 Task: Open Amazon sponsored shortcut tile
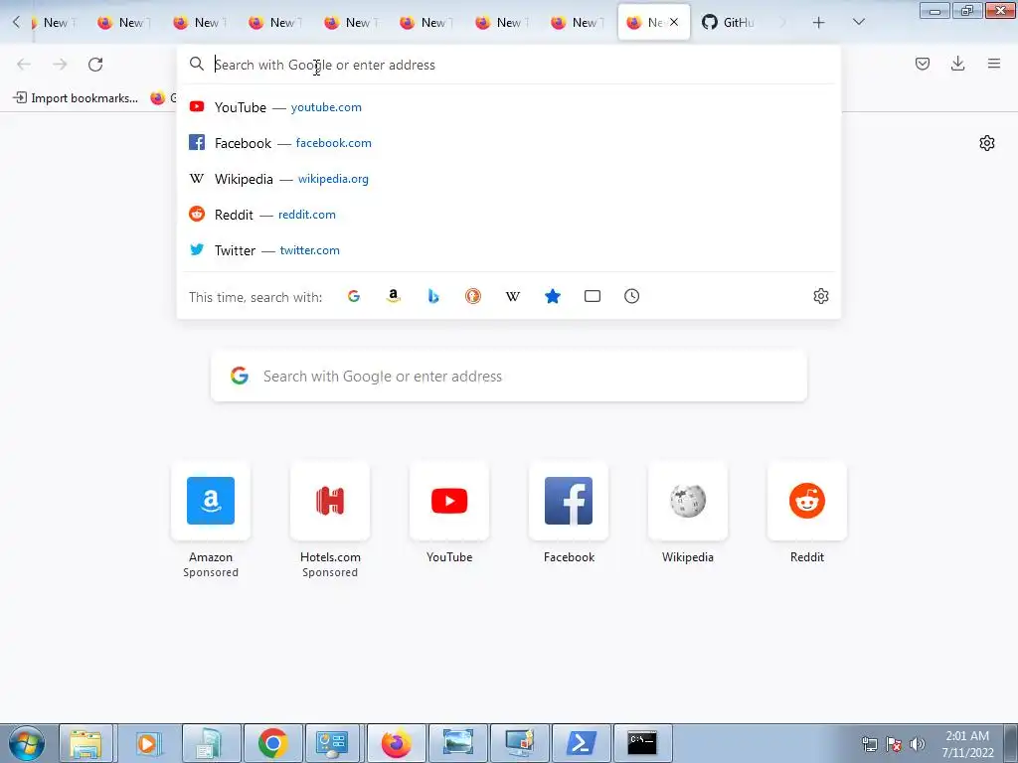point(211,501)
